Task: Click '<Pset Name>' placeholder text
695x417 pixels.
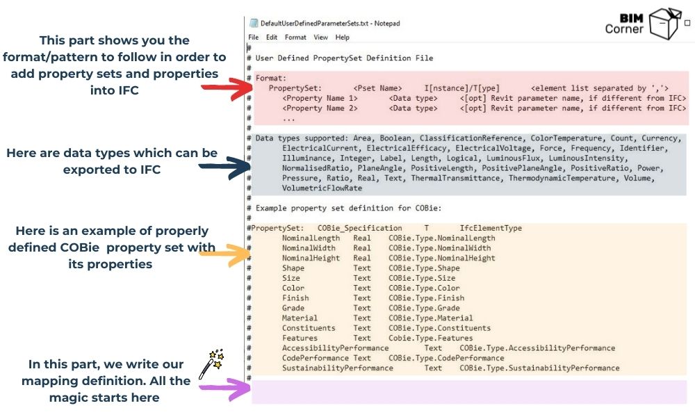Action: (x=377, y=88)
